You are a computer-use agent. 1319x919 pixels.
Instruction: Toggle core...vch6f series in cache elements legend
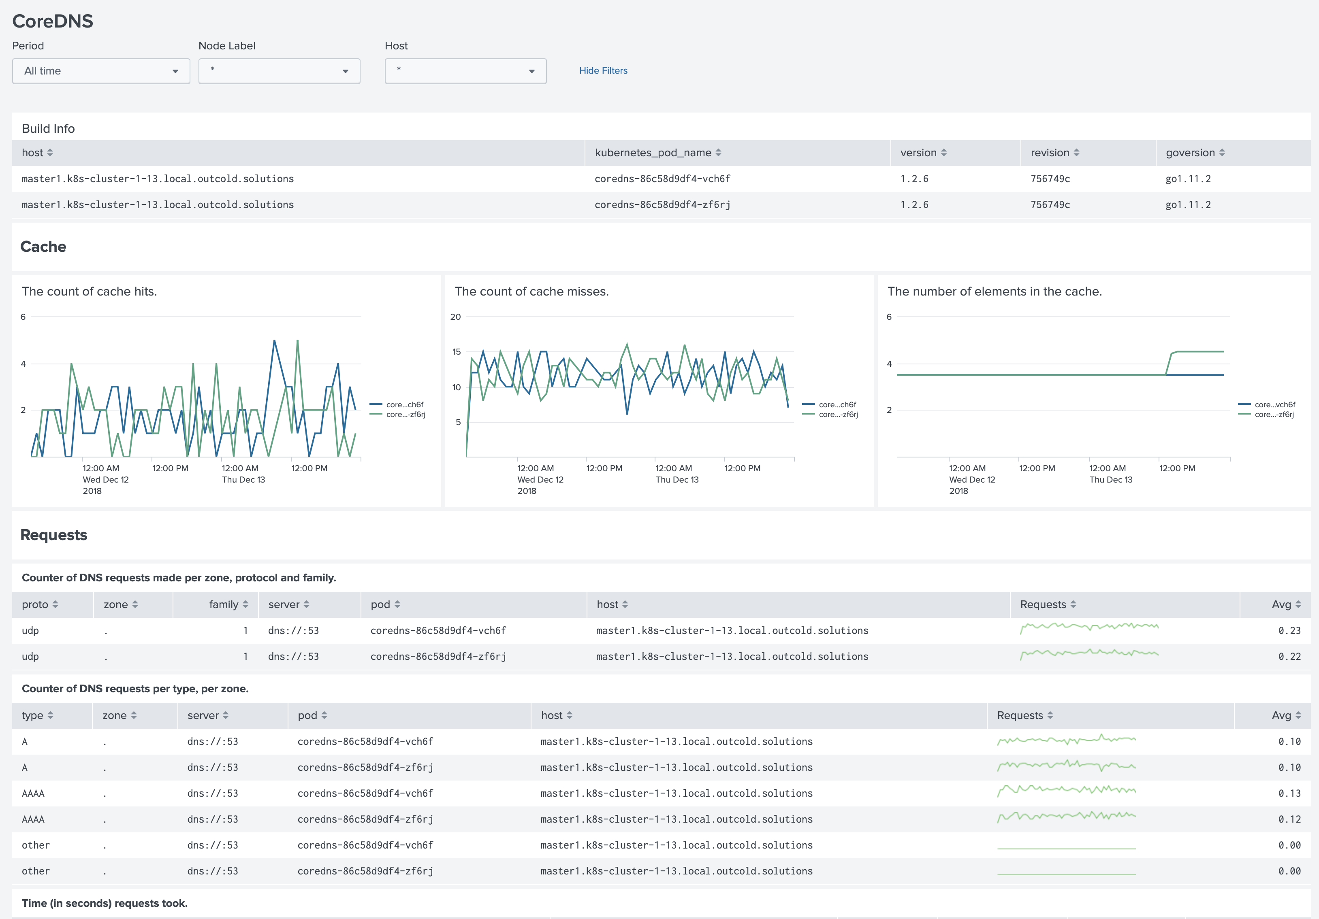[1267, 405]
